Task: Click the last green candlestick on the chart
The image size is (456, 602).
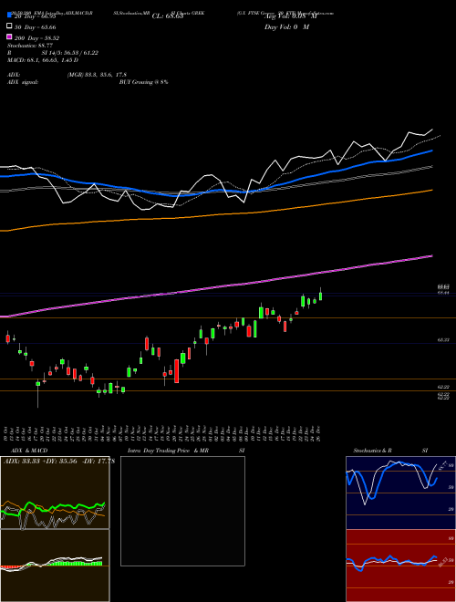Action: tap(320, 296)
